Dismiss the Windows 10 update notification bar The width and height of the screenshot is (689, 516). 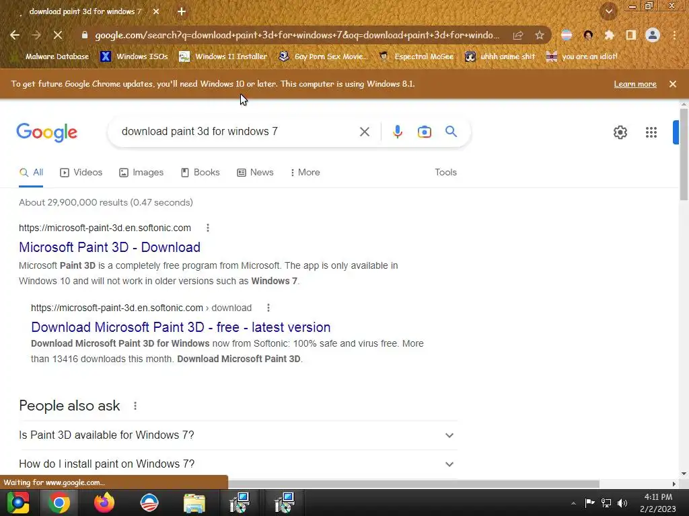coord(672,84)
